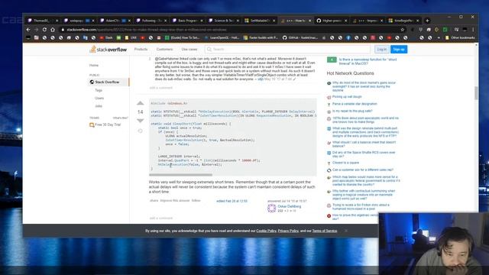Image resolution: width=489 pixels, height=275 pixels.
Task: Select Stack Overflow in the left sidebar
Action: 108,82
